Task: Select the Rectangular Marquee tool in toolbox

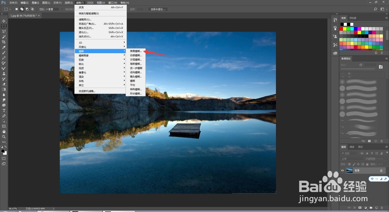Action: 4,26
